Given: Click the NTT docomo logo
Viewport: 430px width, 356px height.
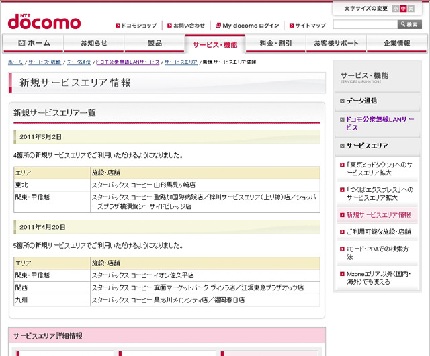Looking at the screenshot, I should (44, 19).
